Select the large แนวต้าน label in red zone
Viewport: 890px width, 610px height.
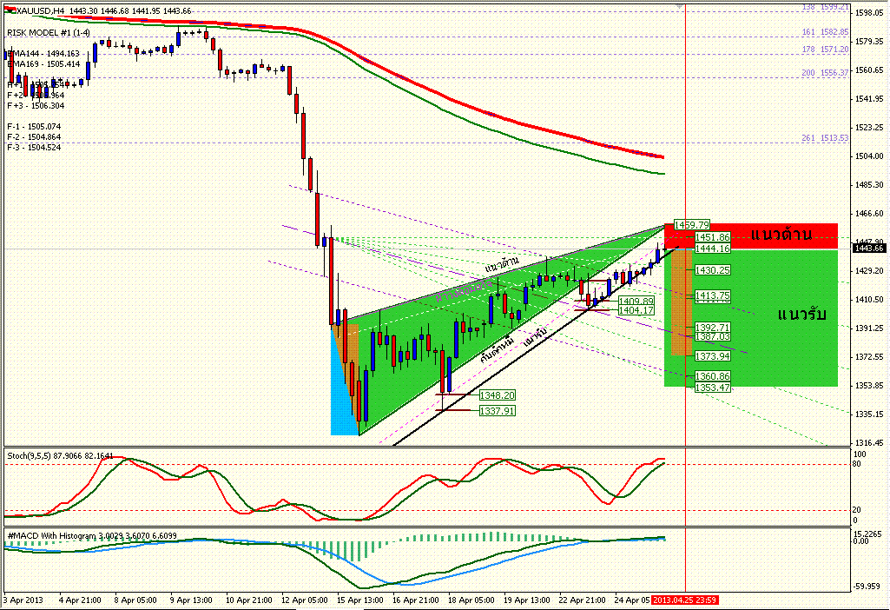click(x=781, y=234)
